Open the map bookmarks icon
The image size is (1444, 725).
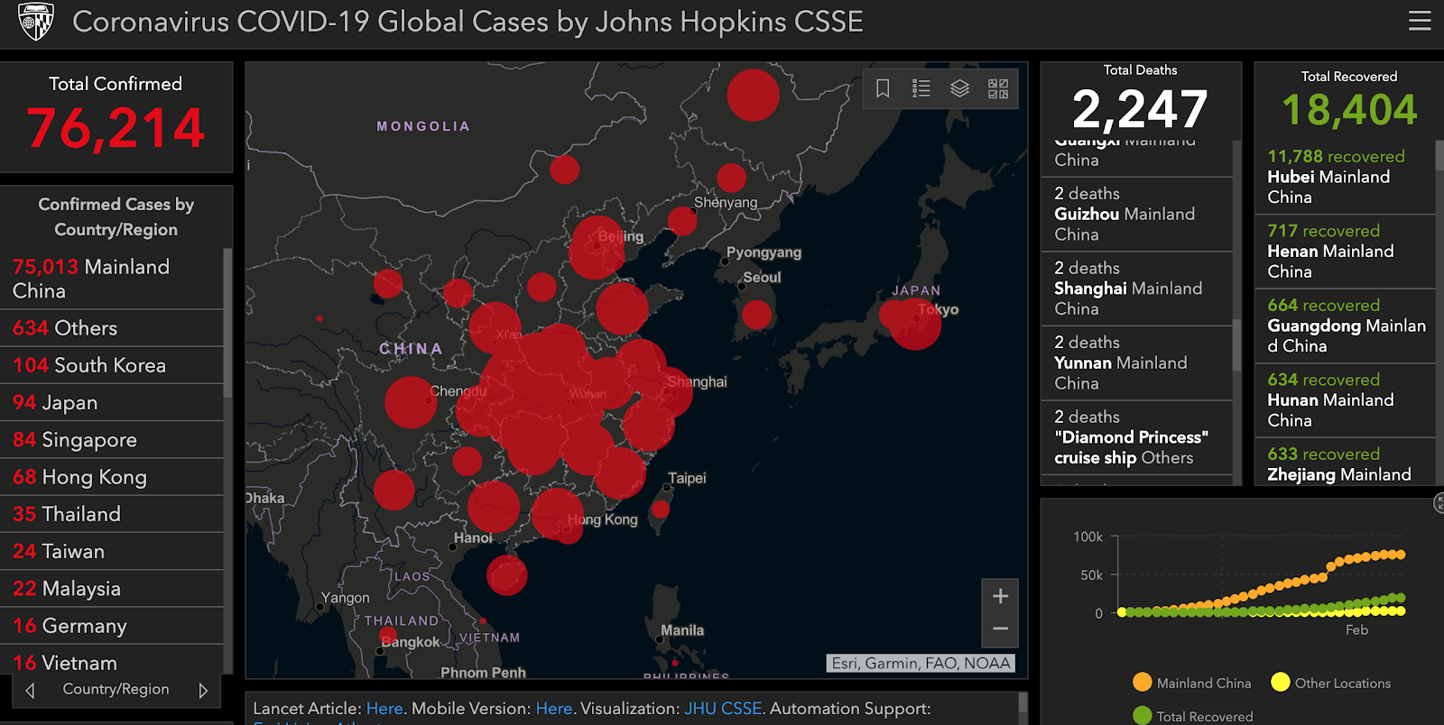tap(883, 88)
